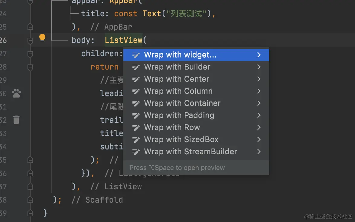Click the trash can gutter icon

point(16,120)
